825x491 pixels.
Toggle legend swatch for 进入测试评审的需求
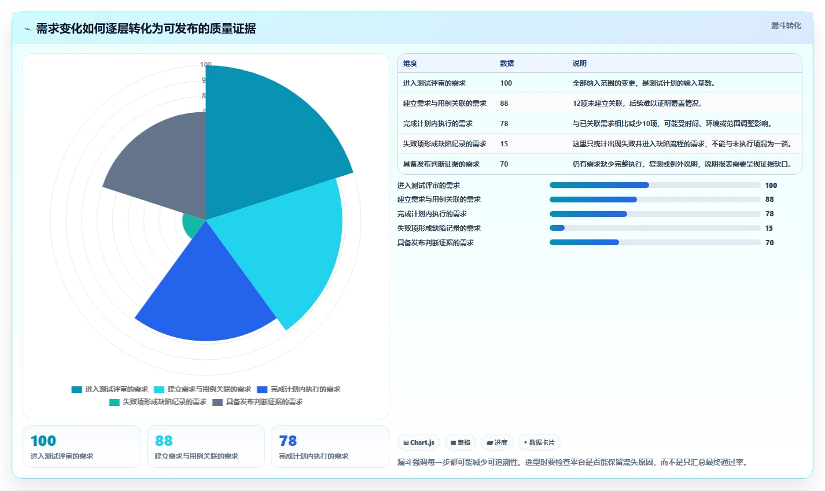click(77, 389)
